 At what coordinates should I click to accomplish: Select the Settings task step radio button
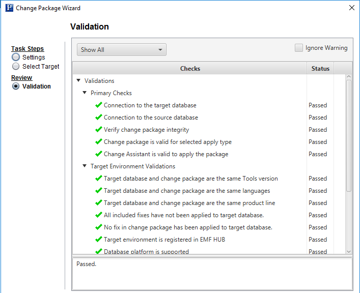[16, 57]
